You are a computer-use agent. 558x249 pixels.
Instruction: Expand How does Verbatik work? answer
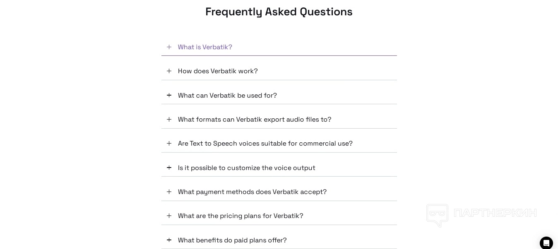(x=218, y=71)
